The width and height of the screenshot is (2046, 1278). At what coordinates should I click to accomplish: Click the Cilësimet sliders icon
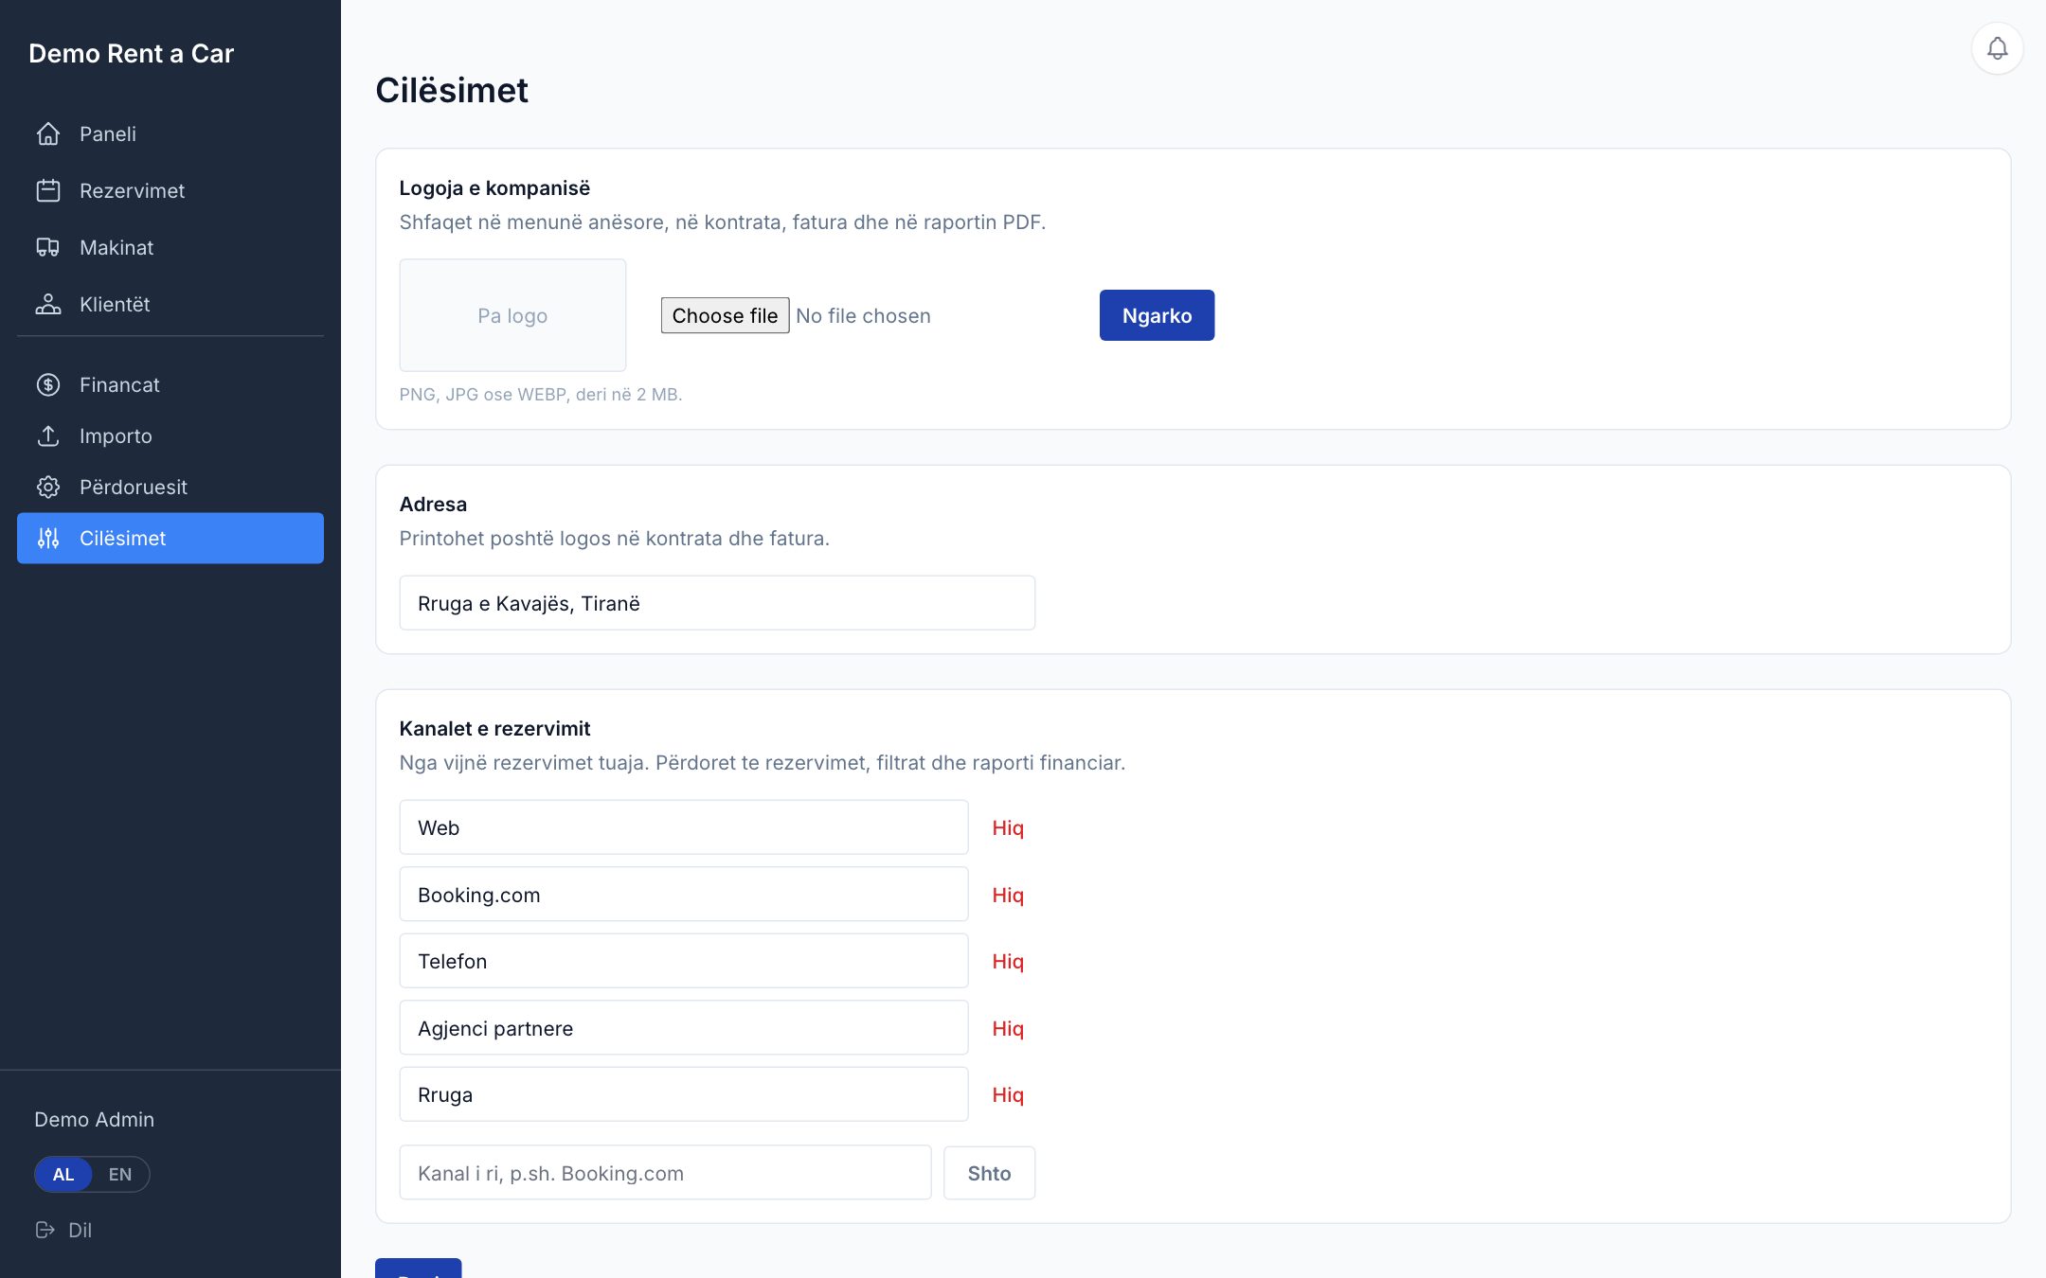click(48, 538)
